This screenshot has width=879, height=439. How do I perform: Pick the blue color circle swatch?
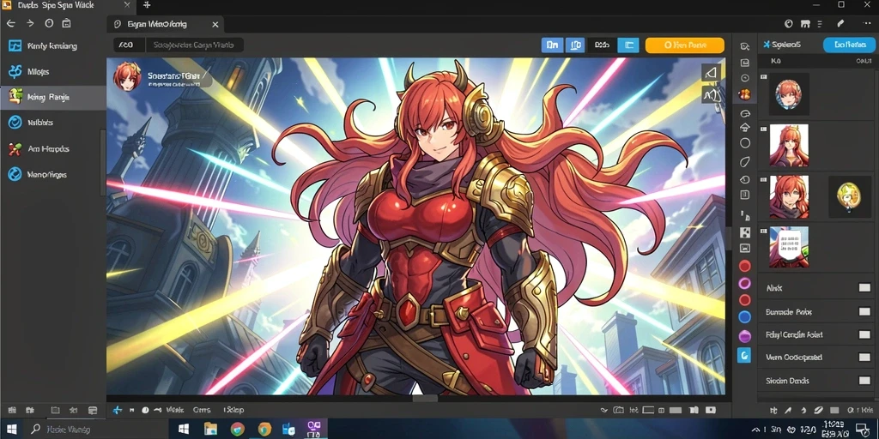point(744,317)
